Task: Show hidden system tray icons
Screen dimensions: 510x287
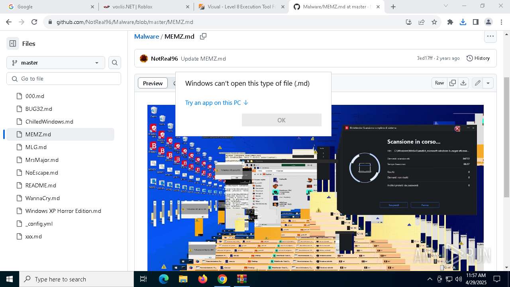Action: (x=430, y=279)
